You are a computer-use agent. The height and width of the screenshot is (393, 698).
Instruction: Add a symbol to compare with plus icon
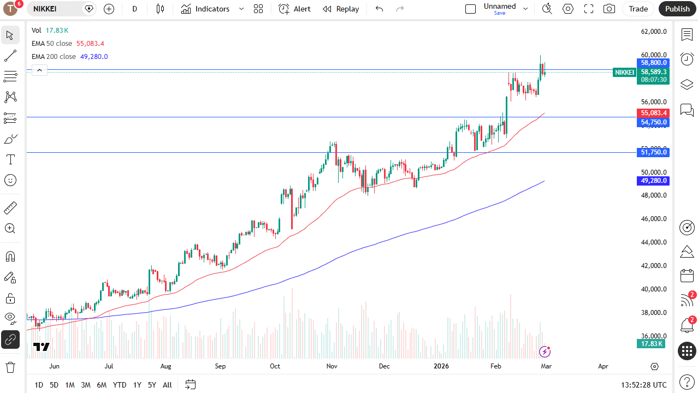(x=109, y=9)
